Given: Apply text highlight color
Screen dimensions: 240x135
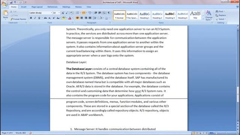Looking at the screenshot, I should [64, 18].
